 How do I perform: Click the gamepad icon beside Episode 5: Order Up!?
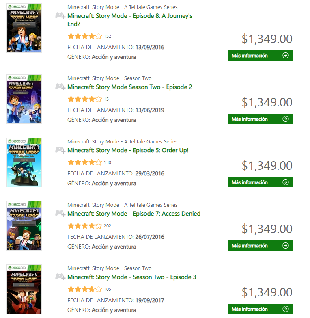pos(60,150)
